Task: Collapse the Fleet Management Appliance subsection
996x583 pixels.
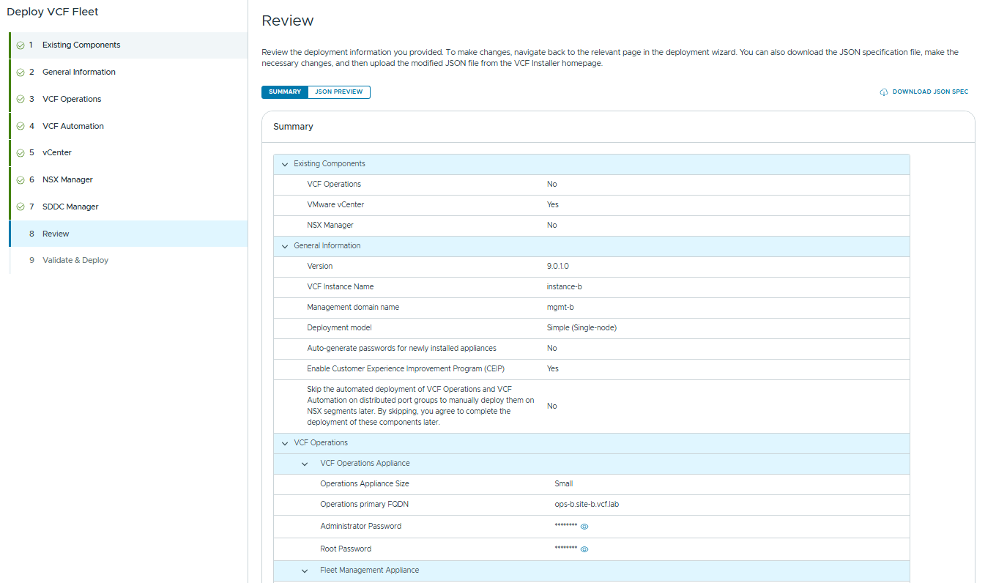Action: pos(305,571)
